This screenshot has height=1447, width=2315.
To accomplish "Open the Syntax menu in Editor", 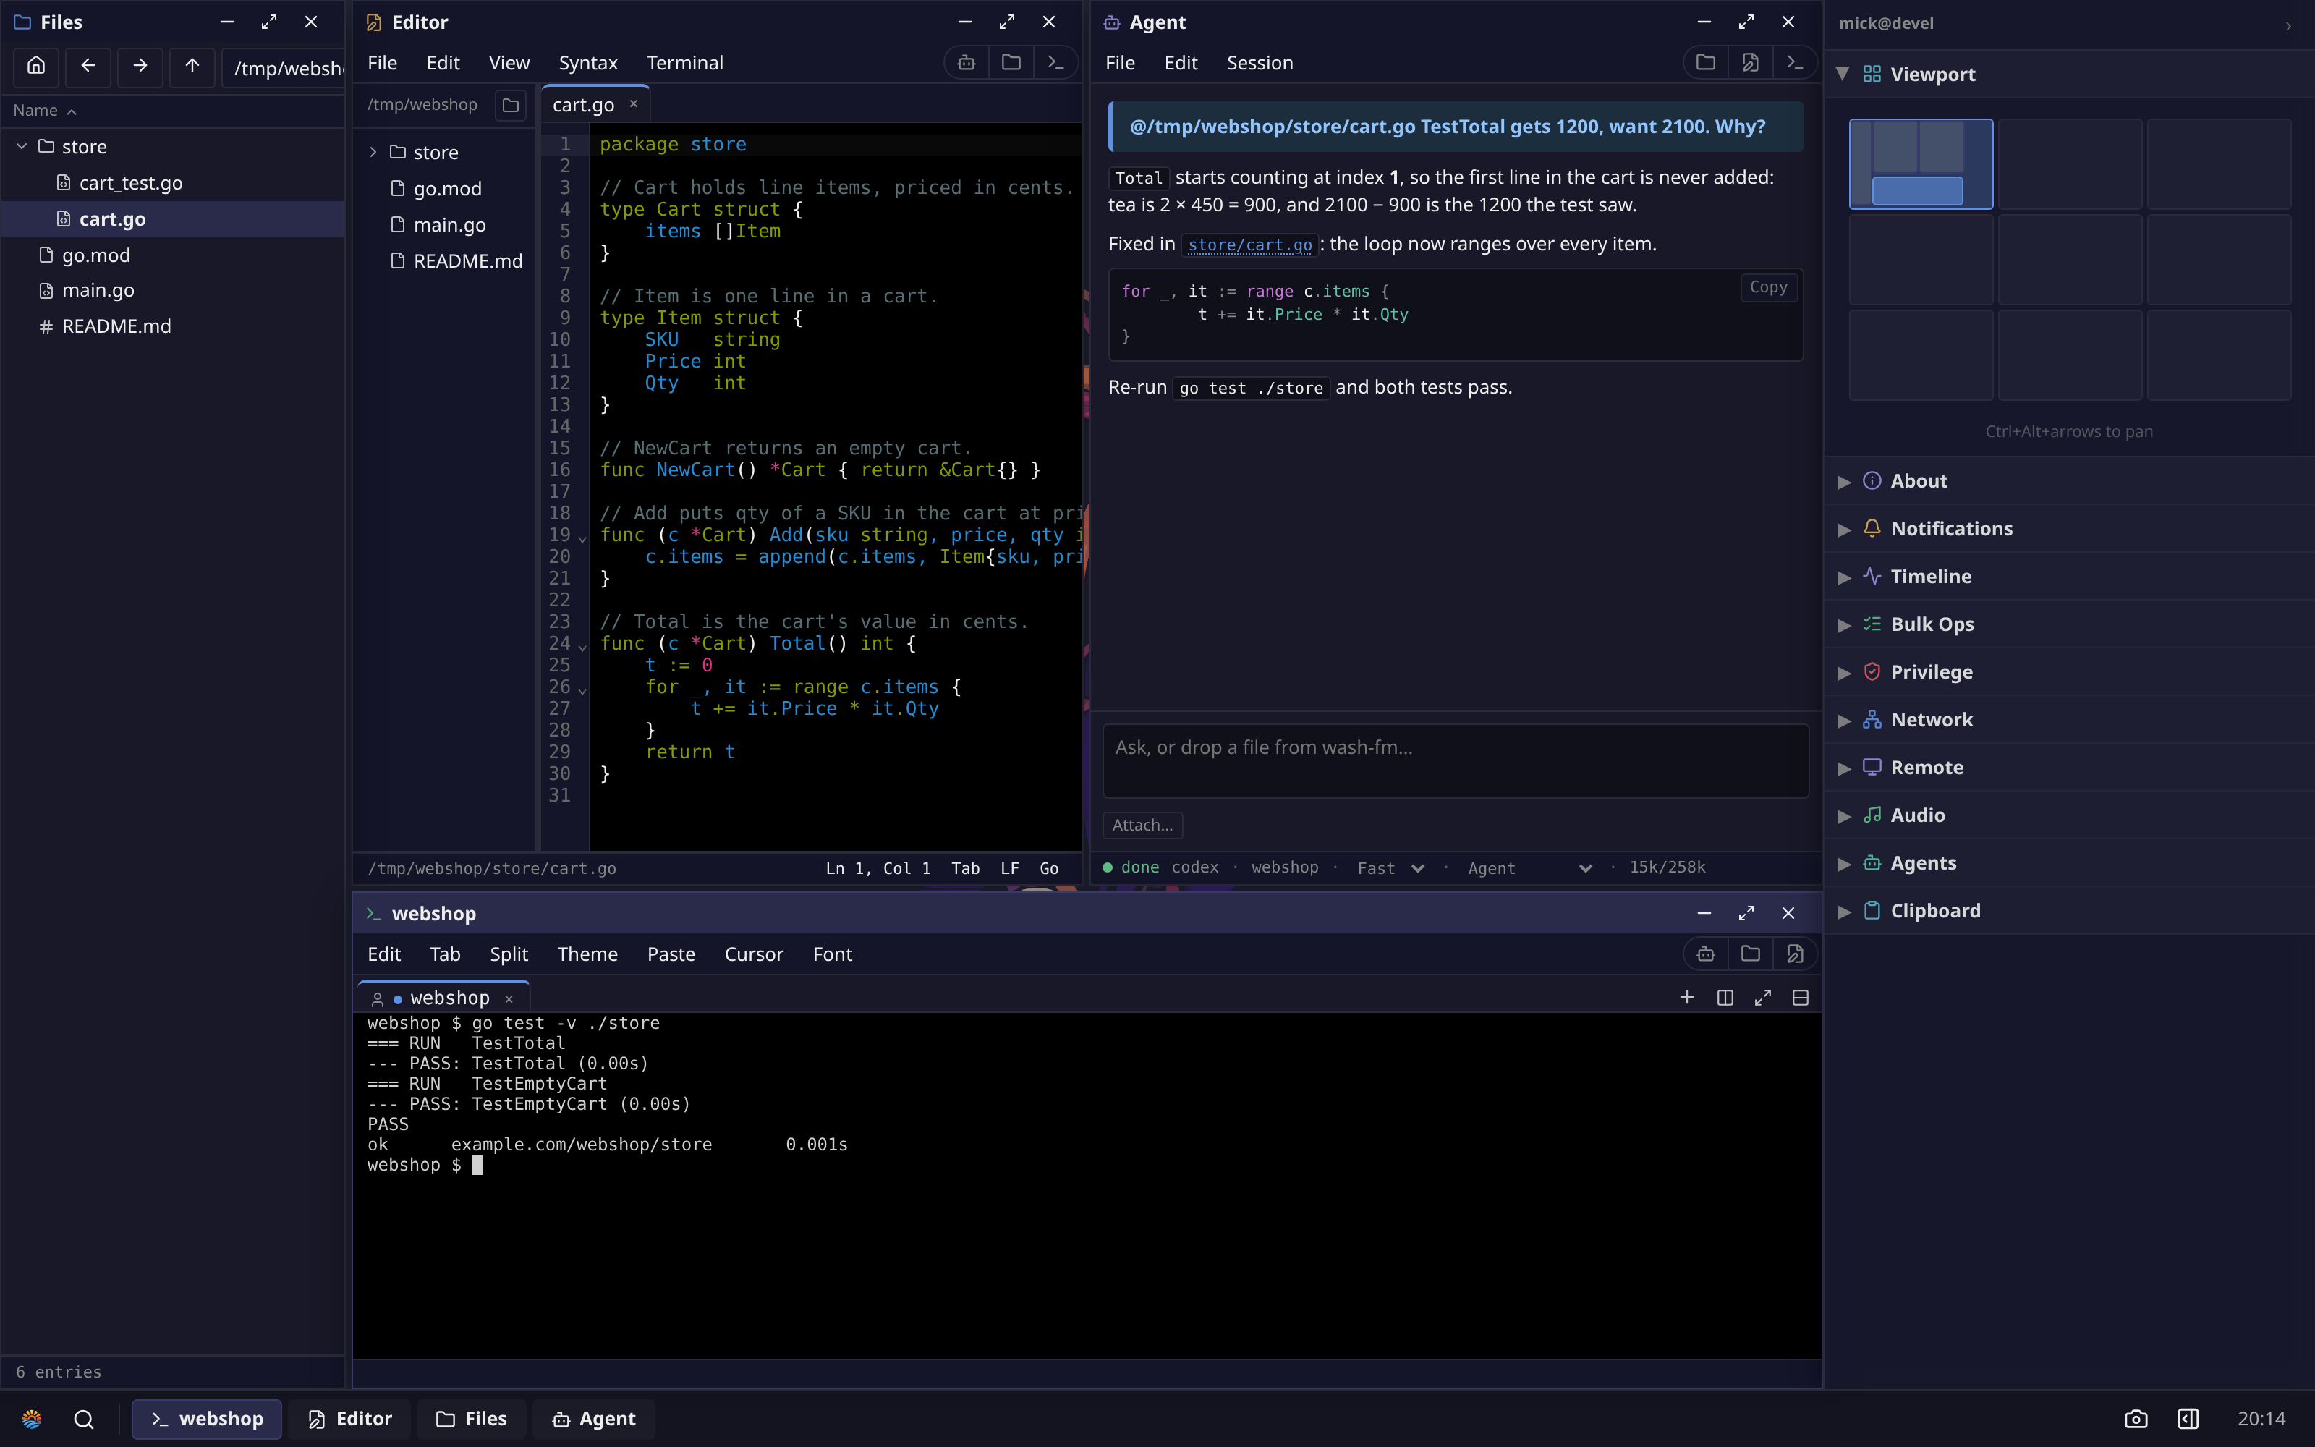I will point(587,63).
